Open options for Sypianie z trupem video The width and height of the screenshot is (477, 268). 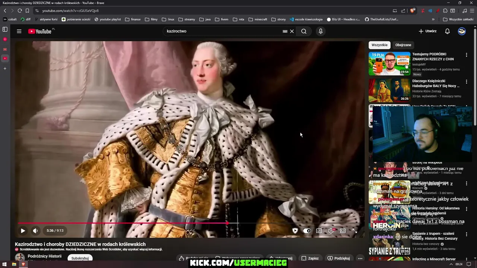tap(466, 234)
